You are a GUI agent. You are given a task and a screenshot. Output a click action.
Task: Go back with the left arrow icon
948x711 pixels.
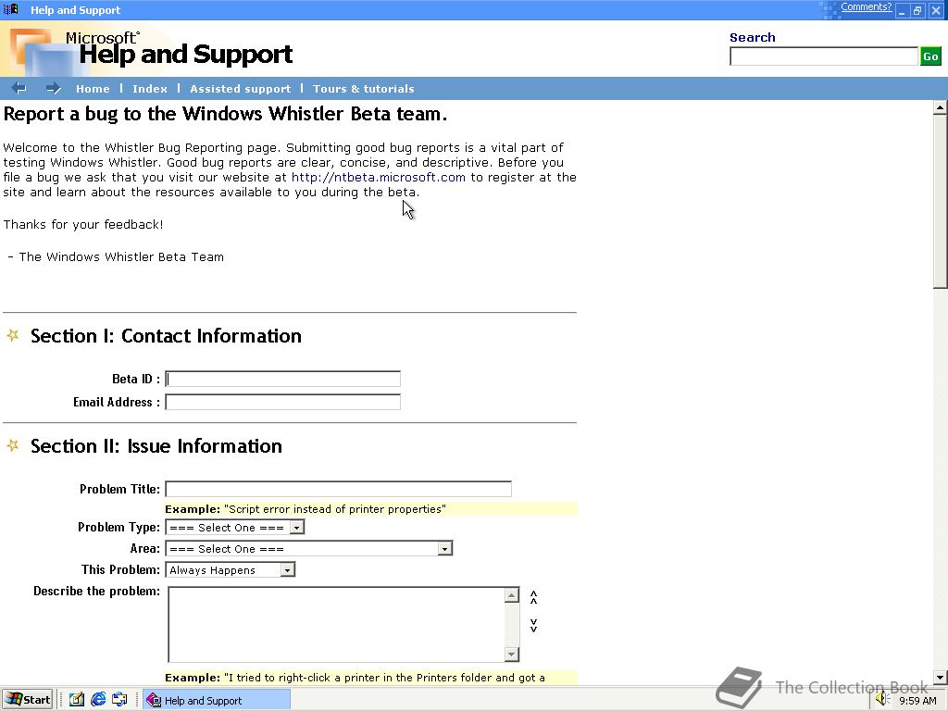point(19,88)
